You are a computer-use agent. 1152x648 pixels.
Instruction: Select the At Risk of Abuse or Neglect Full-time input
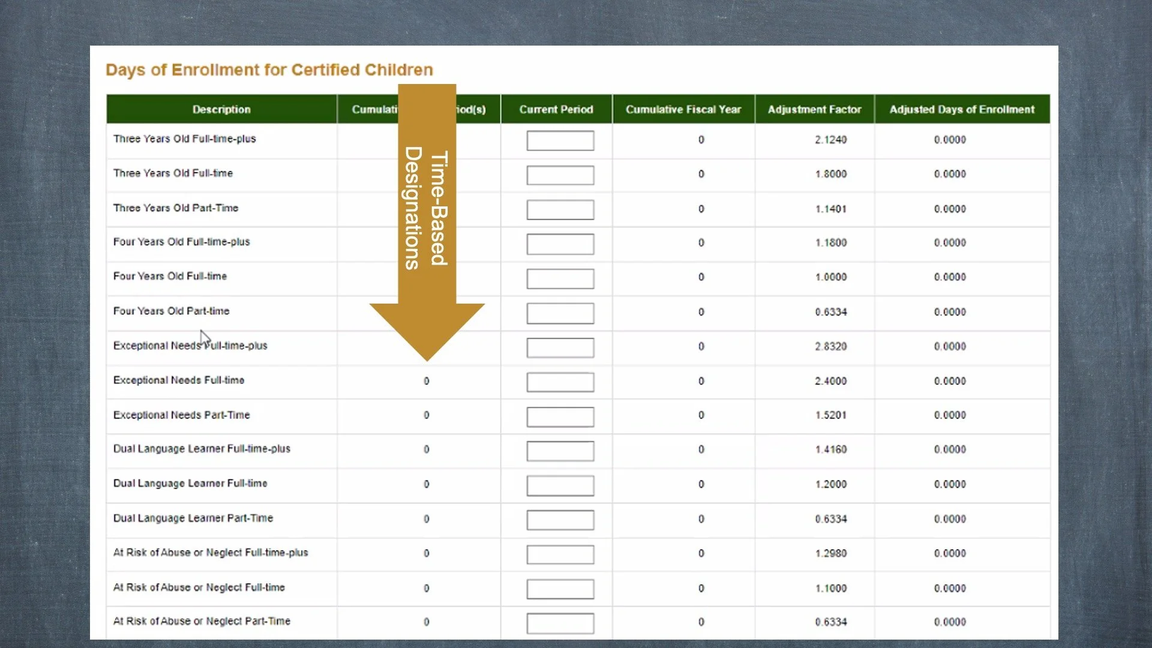coord(559,589)
